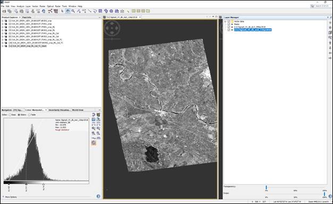This screenshot has height=204, width=333.
Task: Click the Move Layer Down arrow icon
Action: (330, 48)
